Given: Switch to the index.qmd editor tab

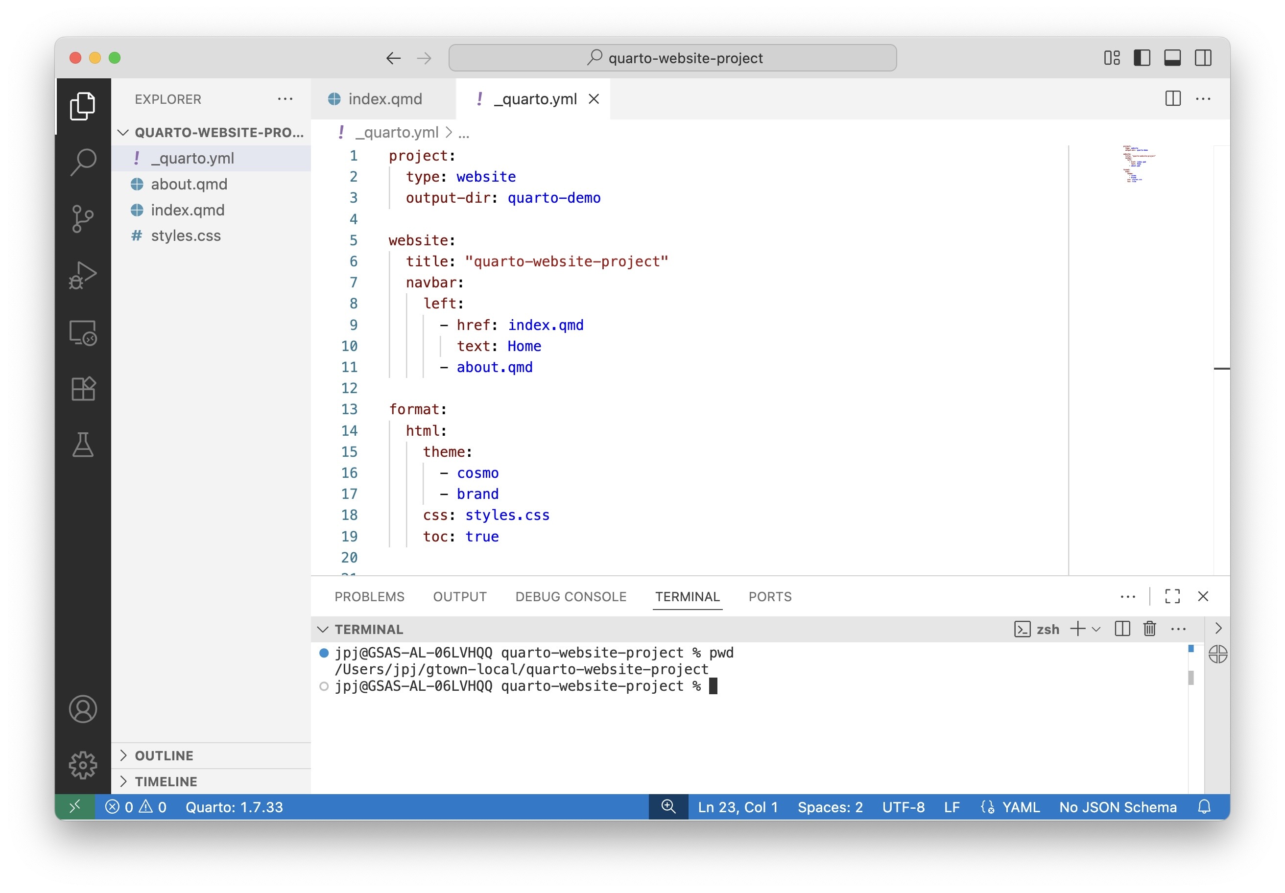Looking at the screenshot, I should (384, 98).
